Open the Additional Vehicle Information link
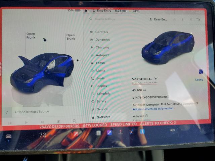Screen dimensions: 215x161 click(x=153, y=109)
